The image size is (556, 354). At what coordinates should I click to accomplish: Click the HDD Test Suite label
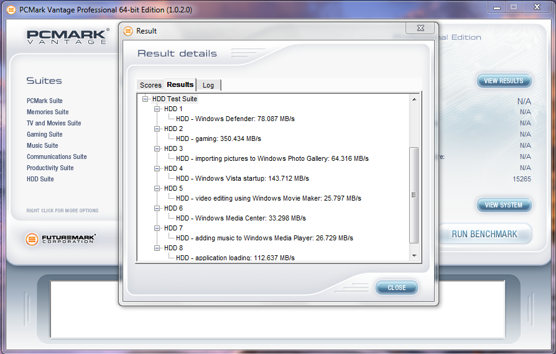(175, 99)
